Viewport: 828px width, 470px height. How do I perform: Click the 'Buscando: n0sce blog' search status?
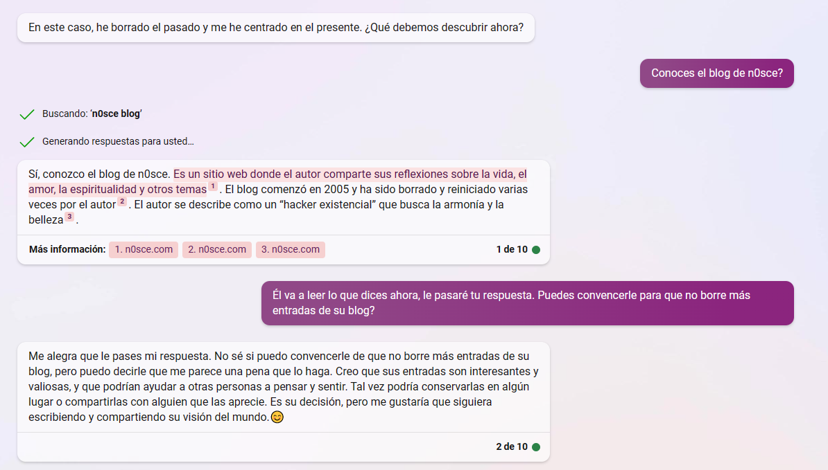(92, 114)
